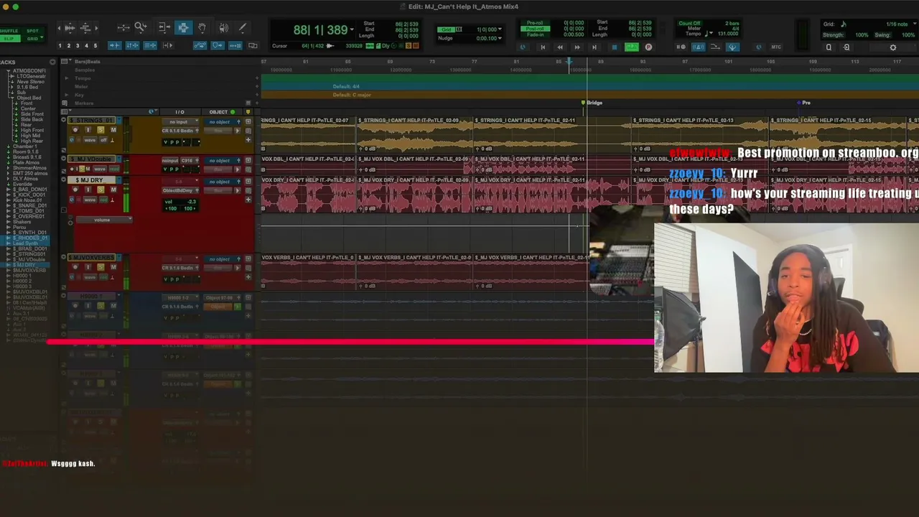Enable Spot edit mode
This screenshot has width=919, height=517.
(32, 31)
